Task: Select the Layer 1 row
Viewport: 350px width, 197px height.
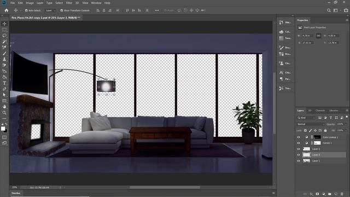Action: [x=321, y=161]
